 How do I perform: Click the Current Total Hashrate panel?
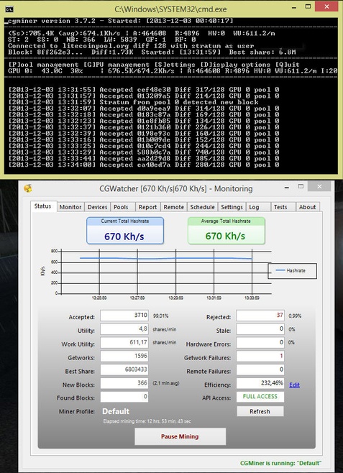tap(125, 231)
